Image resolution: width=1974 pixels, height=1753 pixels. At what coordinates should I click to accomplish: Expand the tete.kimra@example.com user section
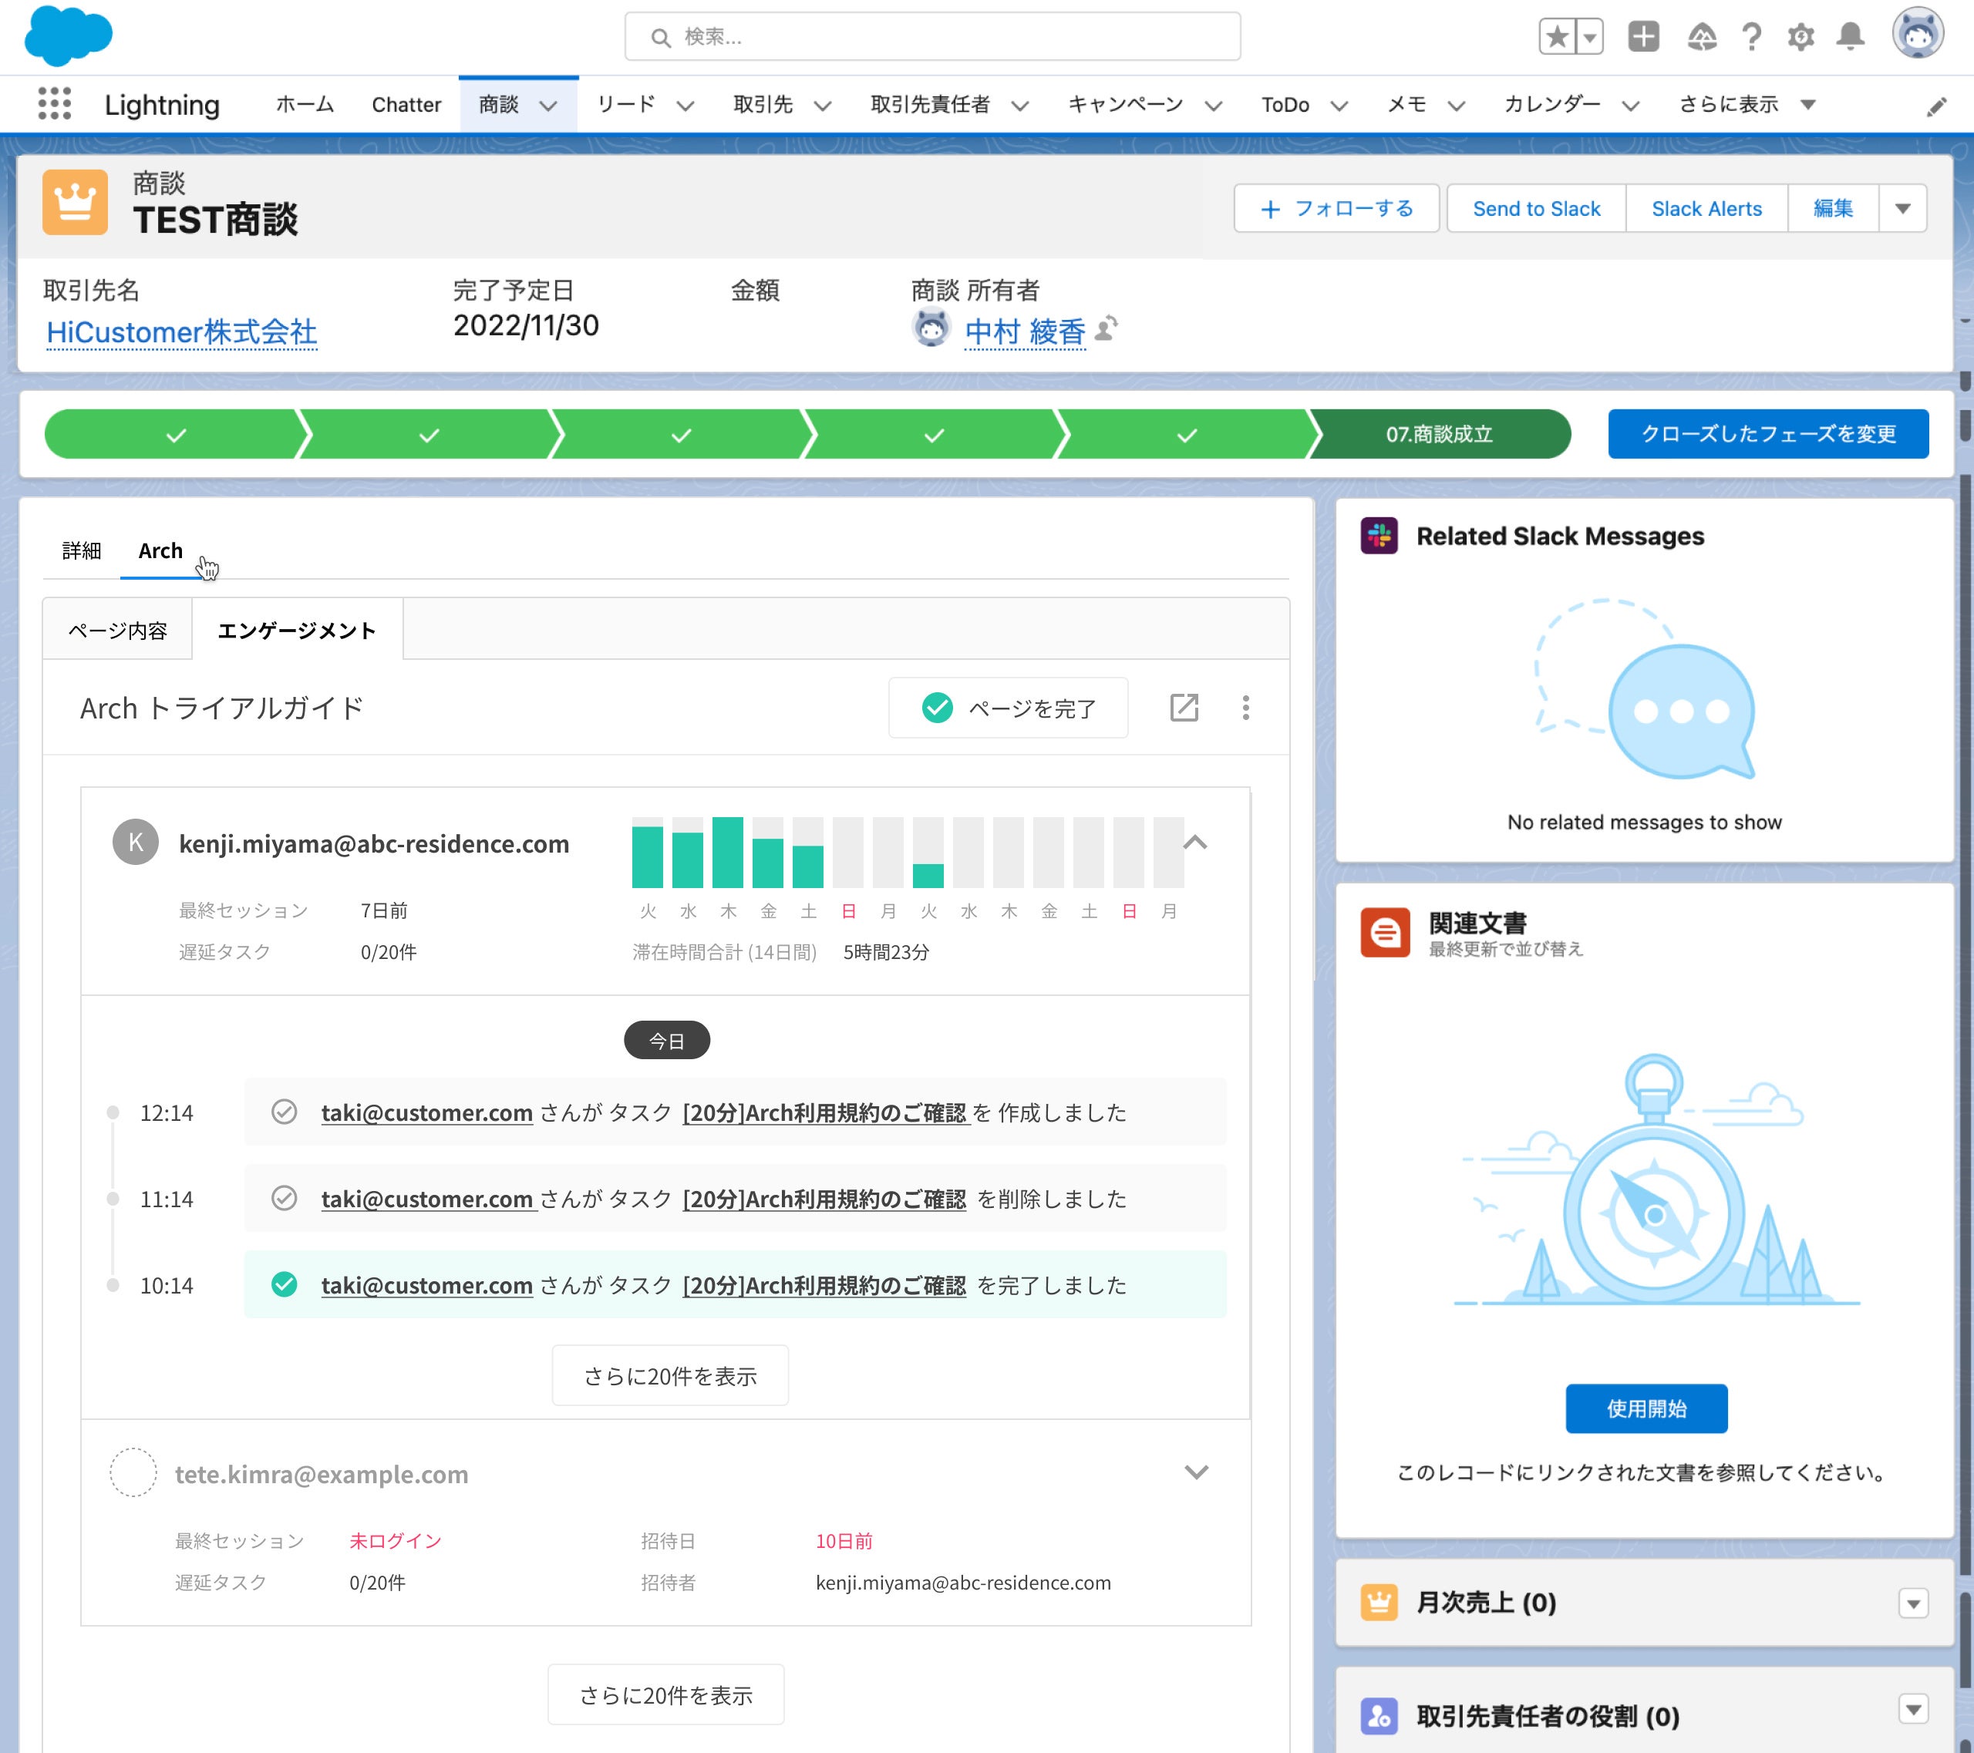[1196, 1472]
